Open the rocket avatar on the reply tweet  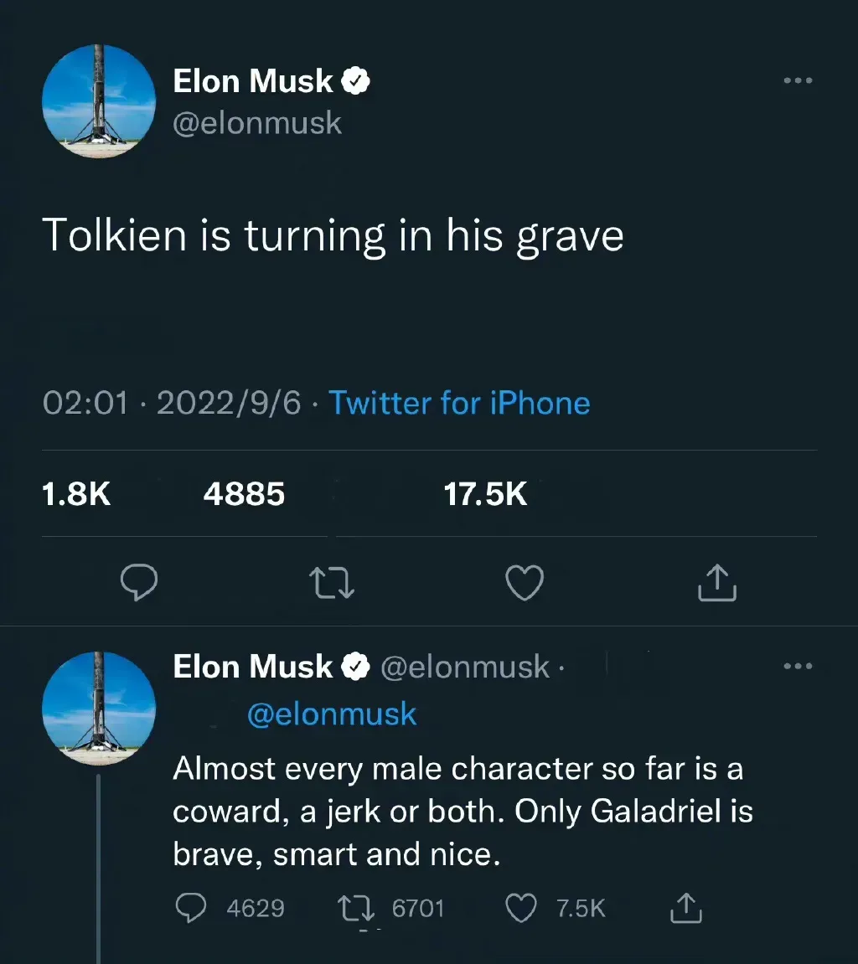click(99, 708)
